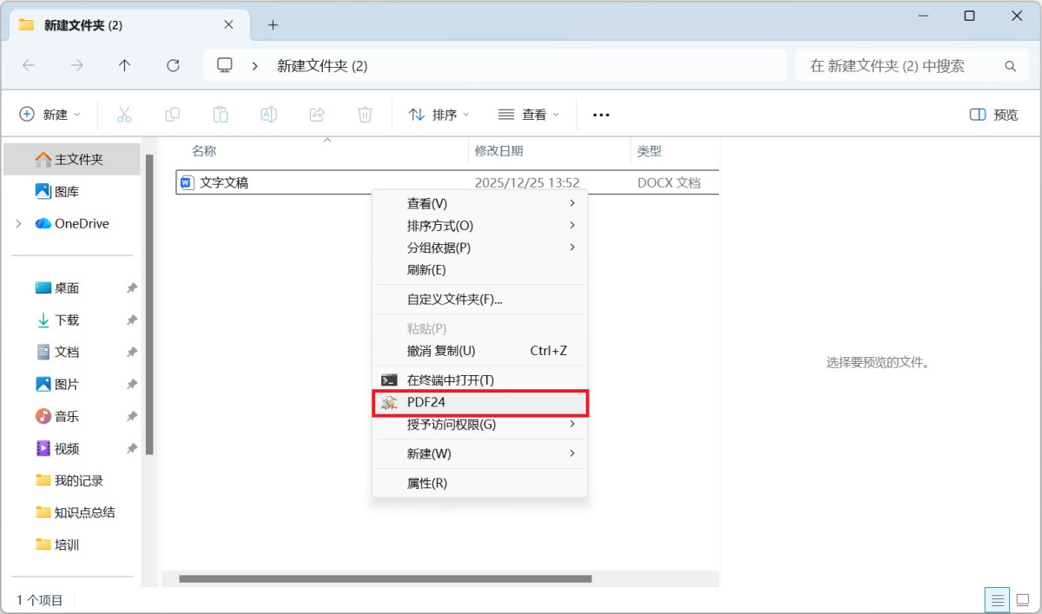Click the share icon in the toolbar
The image size is (1042, 614).
click(316, 114)
